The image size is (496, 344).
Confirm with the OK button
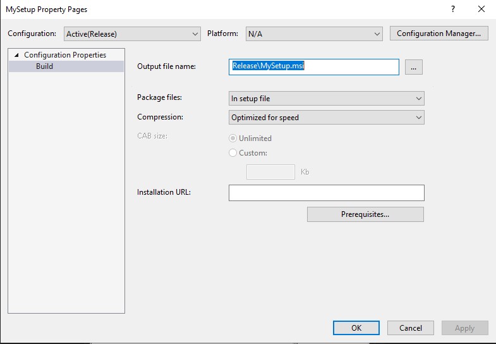click(x=356, y=328)
